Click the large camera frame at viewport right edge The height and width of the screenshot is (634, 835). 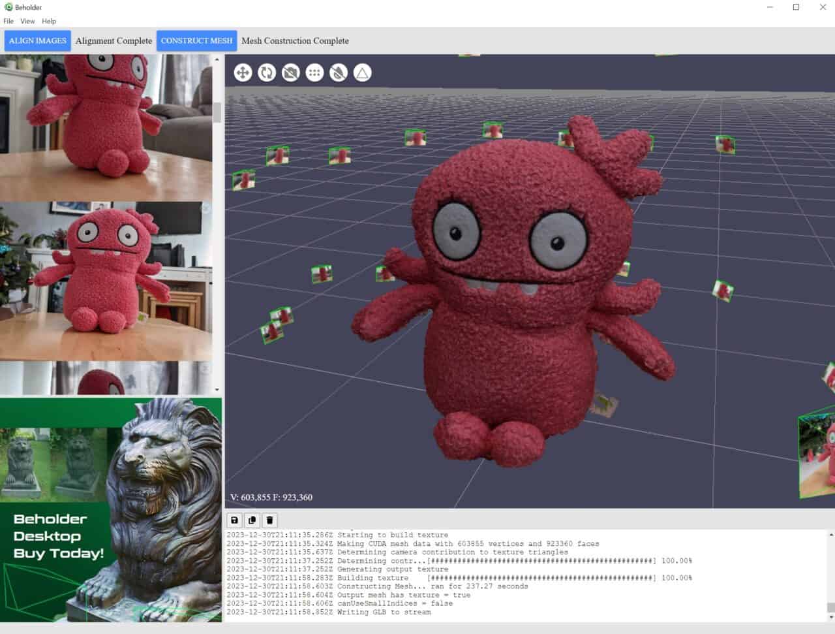(817, 452)
